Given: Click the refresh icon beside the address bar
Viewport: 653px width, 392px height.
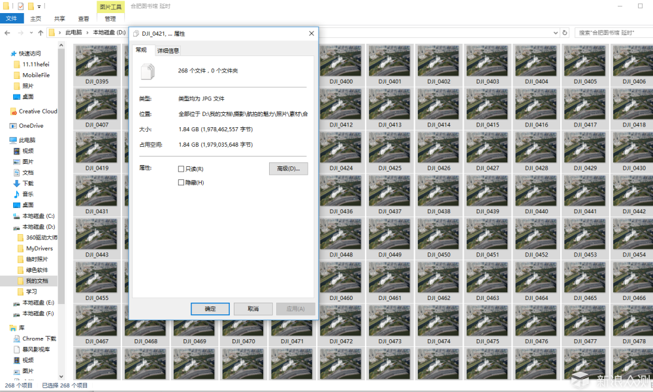Looking at the screenshot, I should click(565, 33).
